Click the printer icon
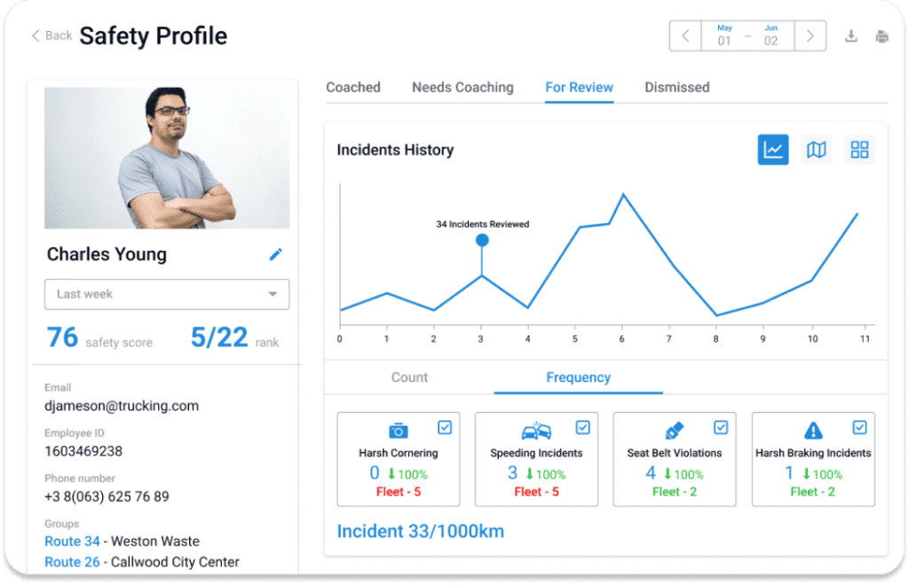 [881, 36]
